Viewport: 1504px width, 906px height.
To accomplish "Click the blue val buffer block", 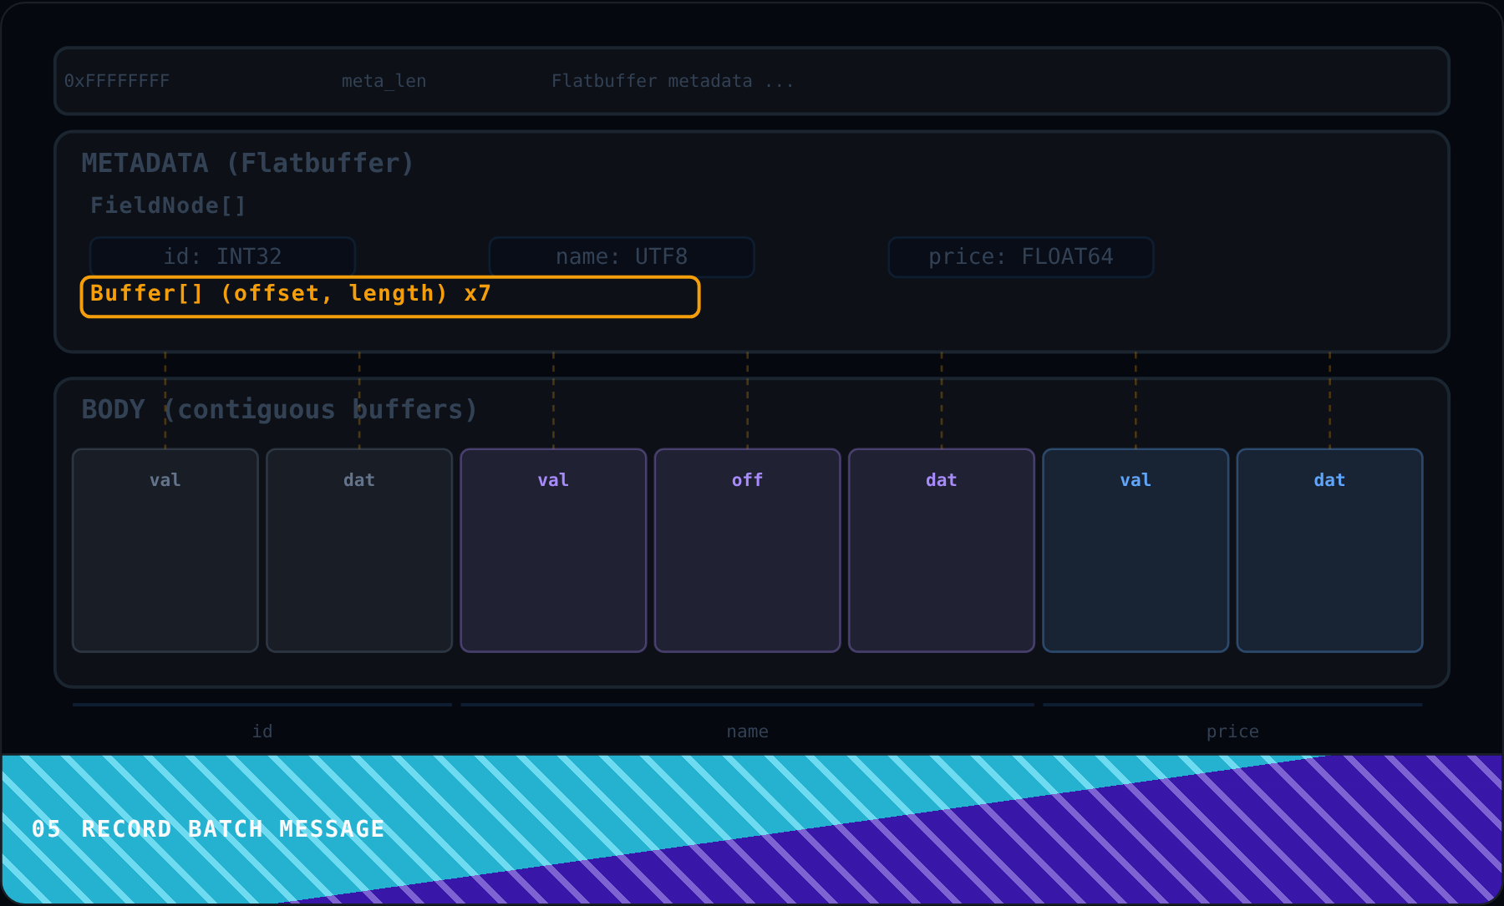I will tap(1136, 550).
